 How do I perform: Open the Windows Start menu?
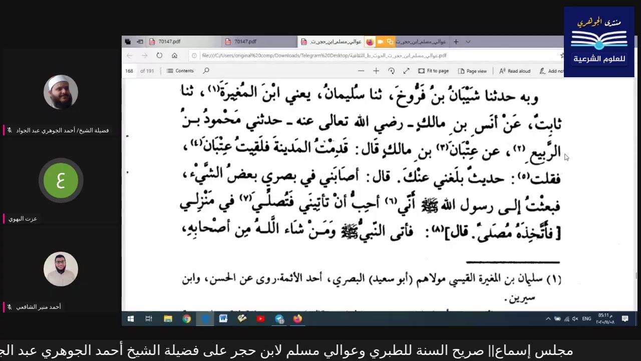coord(131,318)
